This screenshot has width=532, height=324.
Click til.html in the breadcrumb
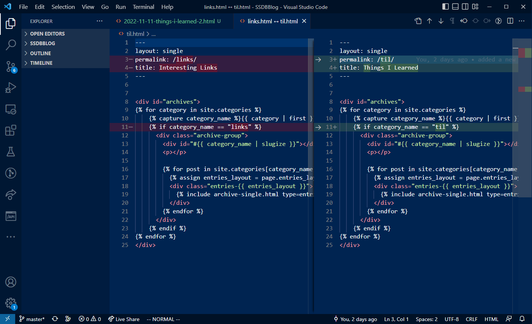(135, 34)
